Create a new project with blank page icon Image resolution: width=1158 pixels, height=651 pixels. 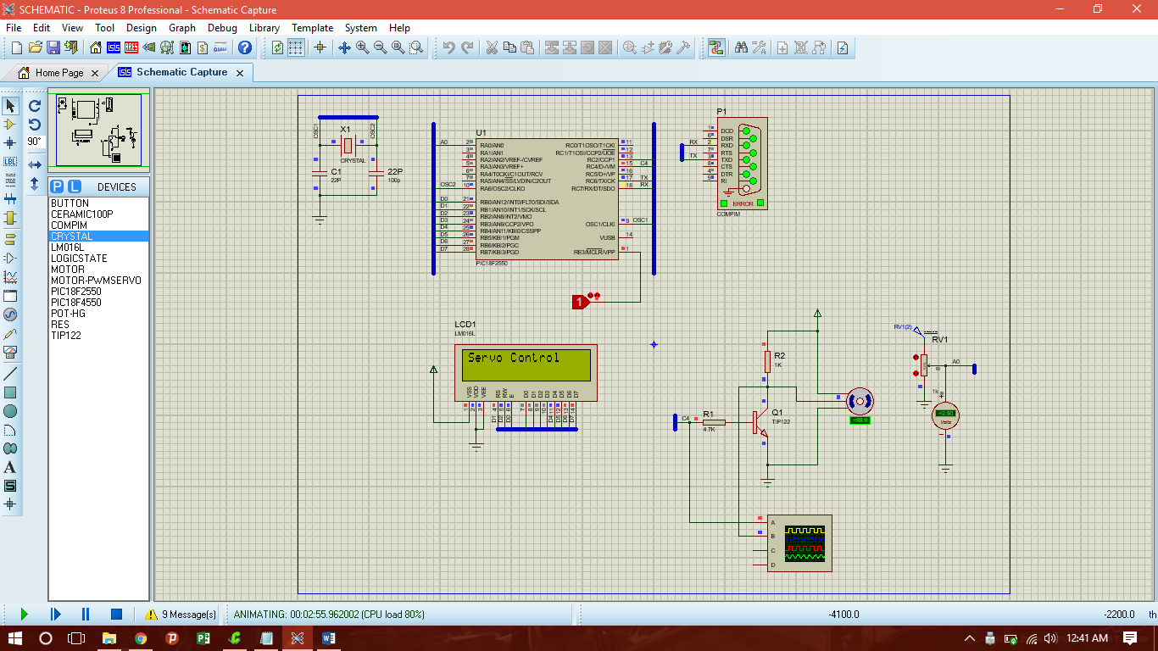coord(17,47)
